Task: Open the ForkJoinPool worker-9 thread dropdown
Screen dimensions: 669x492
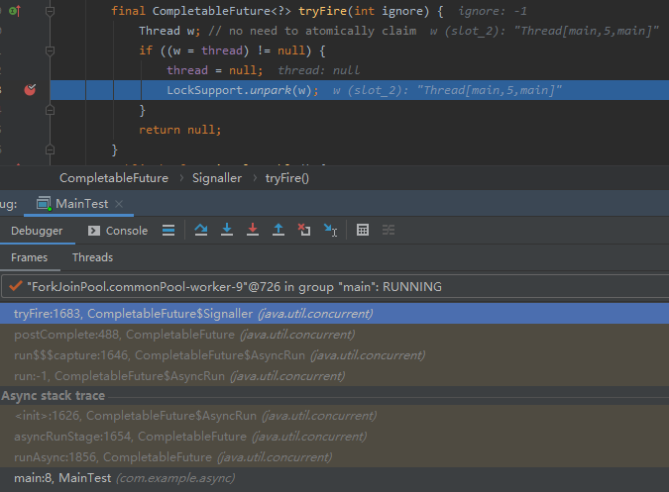Action: (335, 287)
